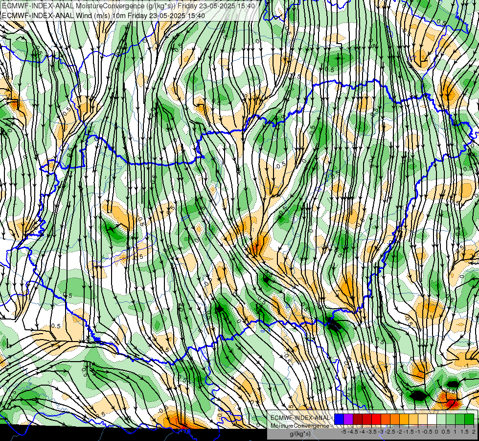
Task: Click the purple legend swatch
Action: [x=348, y=419]
